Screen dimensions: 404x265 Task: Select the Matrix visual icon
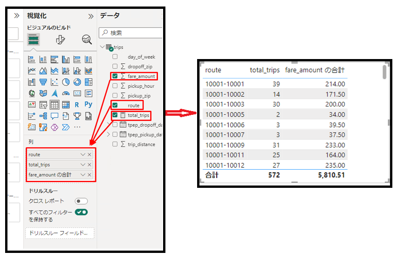coord(66,105)
